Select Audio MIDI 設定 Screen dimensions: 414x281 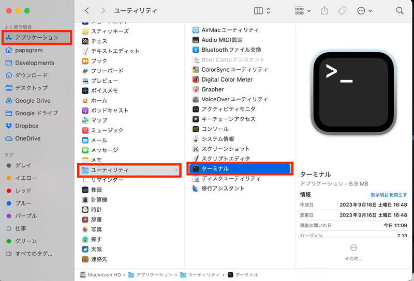click(x=217, y=40)
